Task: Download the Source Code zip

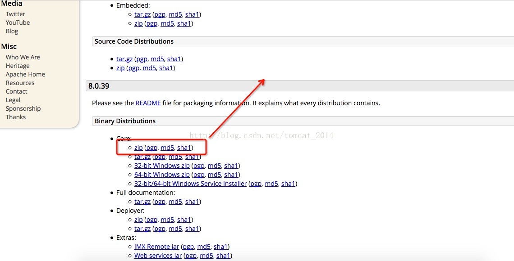Action: (x=120, y=68)
